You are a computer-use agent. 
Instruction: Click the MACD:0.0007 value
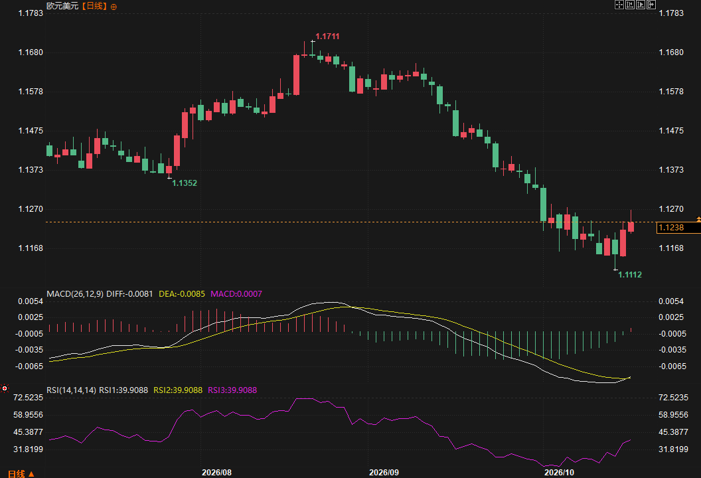pos(236,294)
